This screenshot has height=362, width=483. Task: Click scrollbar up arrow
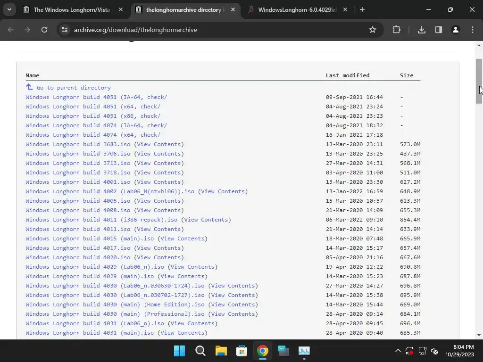[x=479, y=45]
